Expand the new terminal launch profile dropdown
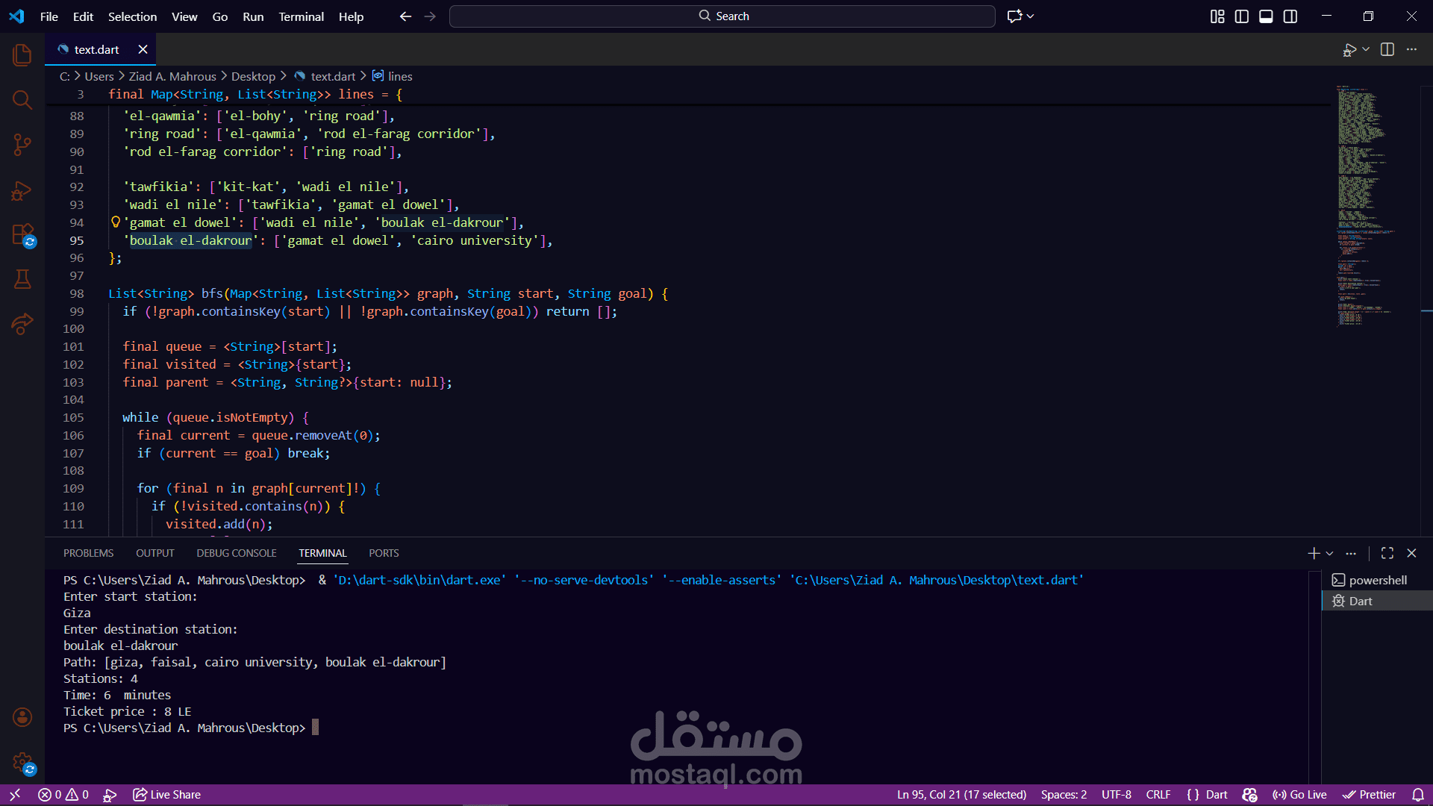The height and width of the screenshot is (806, 1433). (x=1330, y=553)
